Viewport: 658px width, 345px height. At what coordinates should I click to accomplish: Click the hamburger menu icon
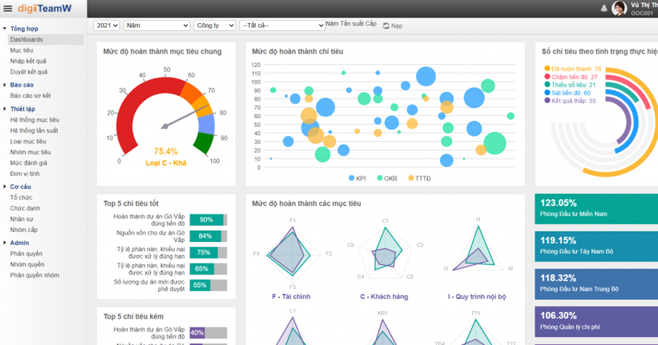(x=8, y=8)
